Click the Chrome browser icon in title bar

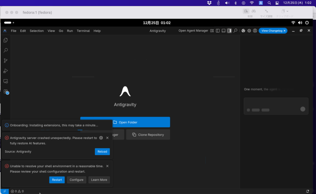[243, 31]
